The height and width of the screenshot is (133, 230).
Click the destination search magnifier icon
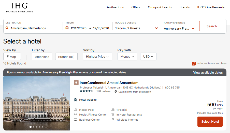pyautogui.click(x=7, y=28)
